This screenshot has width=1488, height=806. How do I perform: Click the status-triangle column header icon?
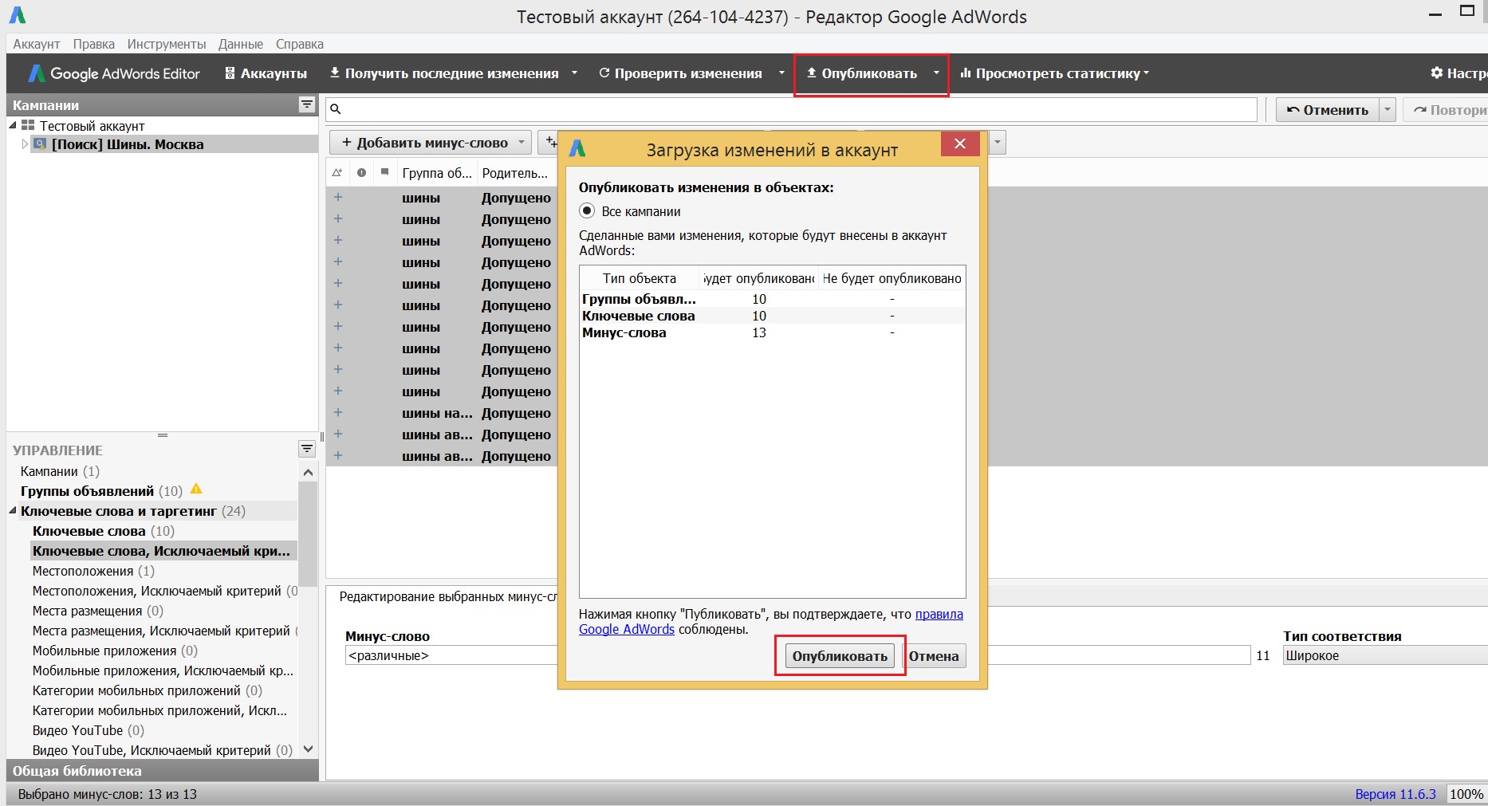click(x=337, y=172)
